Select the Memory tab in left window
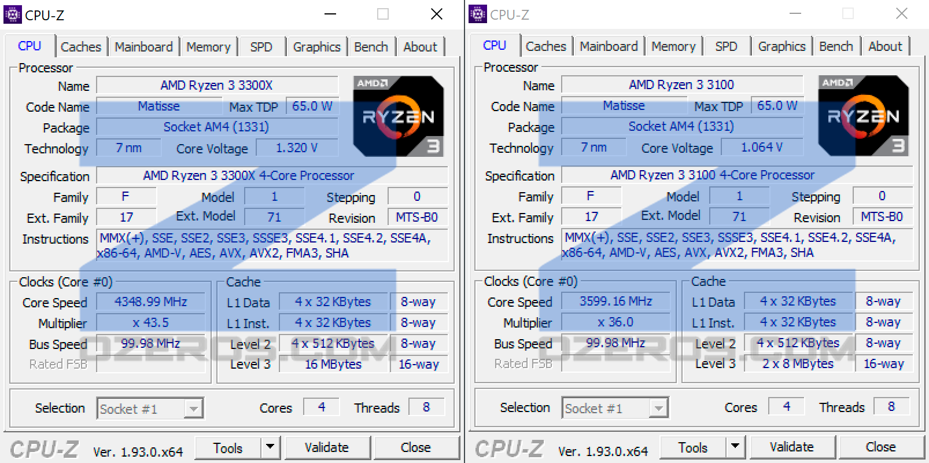929x463 pixels. 208,47
